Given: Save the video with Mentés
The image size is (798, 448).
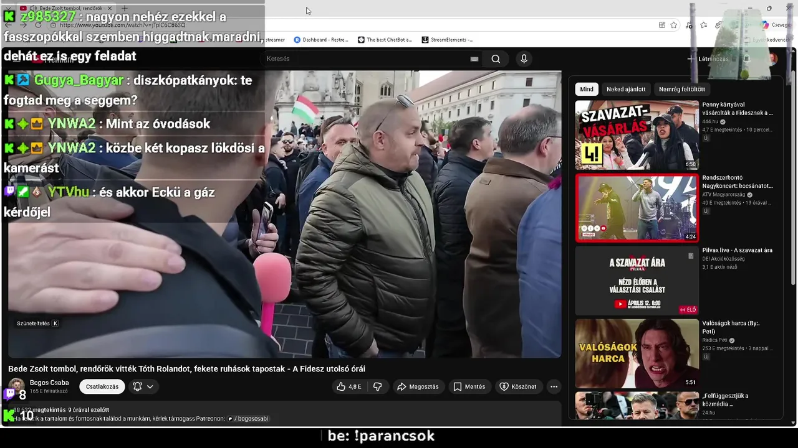Looking at the screenshot, I should coord(469,386).
